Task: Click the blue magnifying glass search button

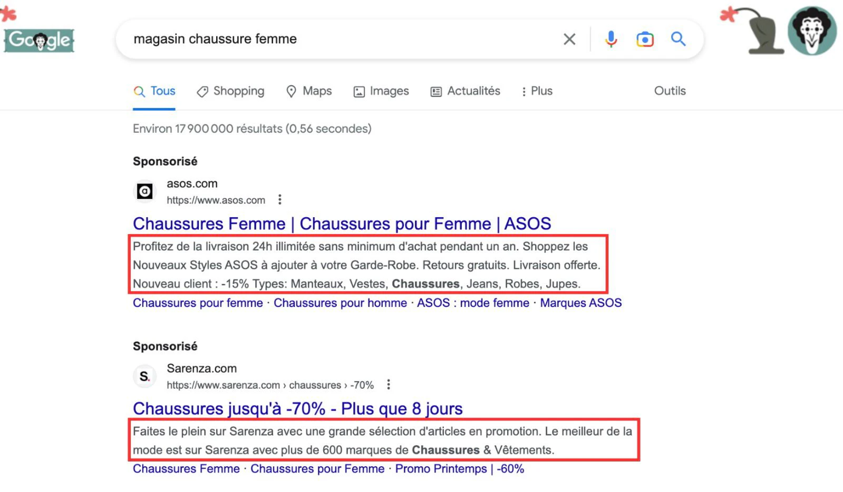Action: [678, 39]
